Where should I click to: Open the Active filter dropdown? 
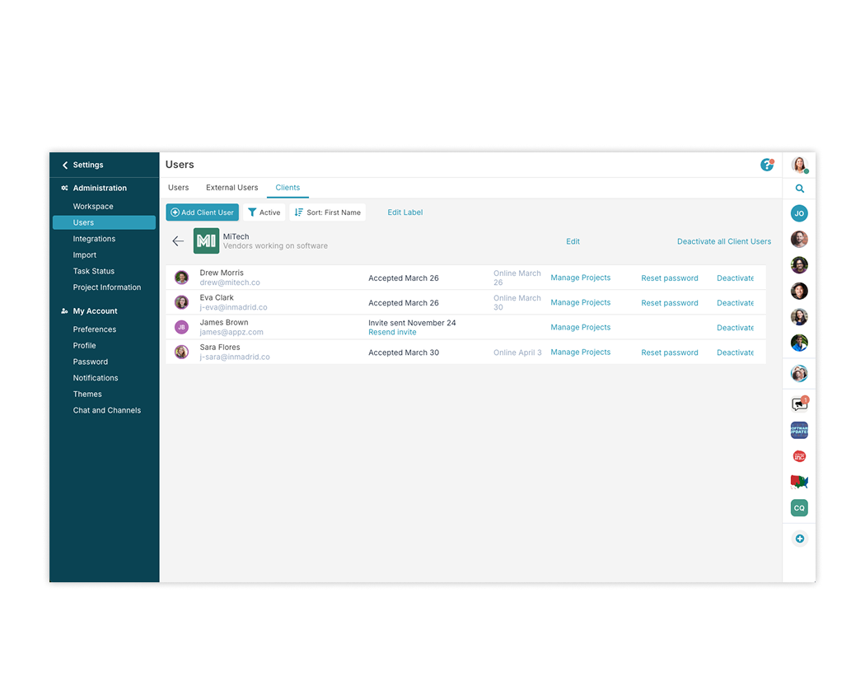click(x=264, y=212)
